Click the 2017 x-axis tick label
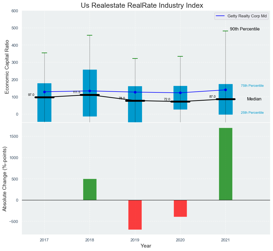Viewport: 273px width, 251px height. 44,240
